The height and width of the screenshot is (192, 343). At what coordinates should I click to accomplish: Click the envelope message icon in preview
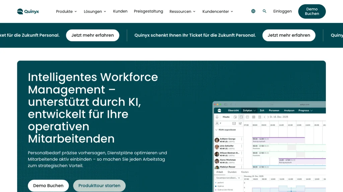click(x=234, y=123)
